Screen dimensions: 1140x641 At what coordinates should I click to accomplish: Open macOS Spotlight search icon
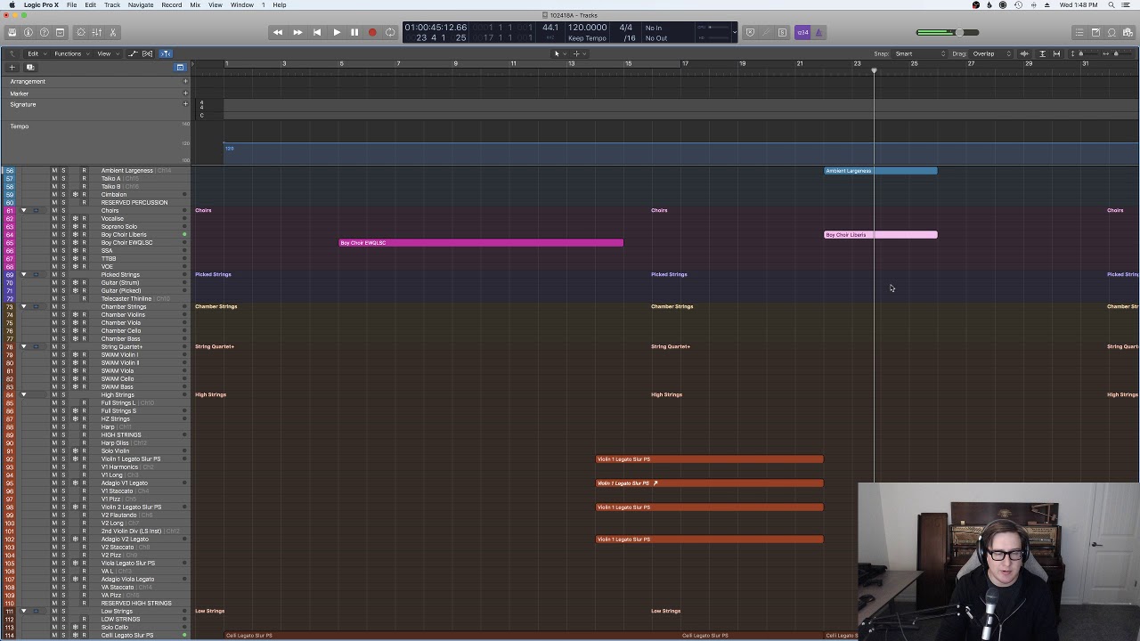1111,5
